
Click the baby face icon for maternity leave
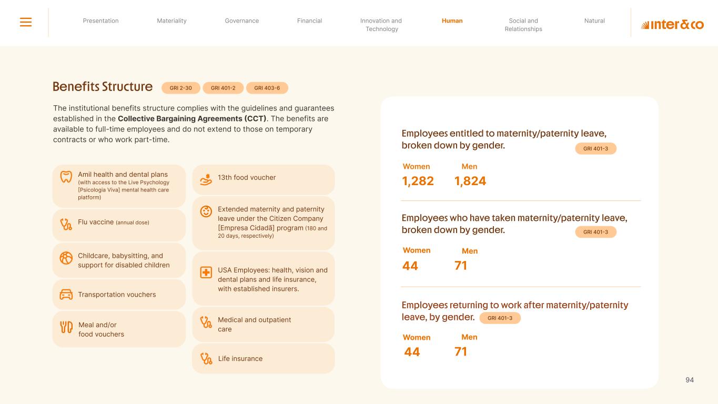pos(206,211)
